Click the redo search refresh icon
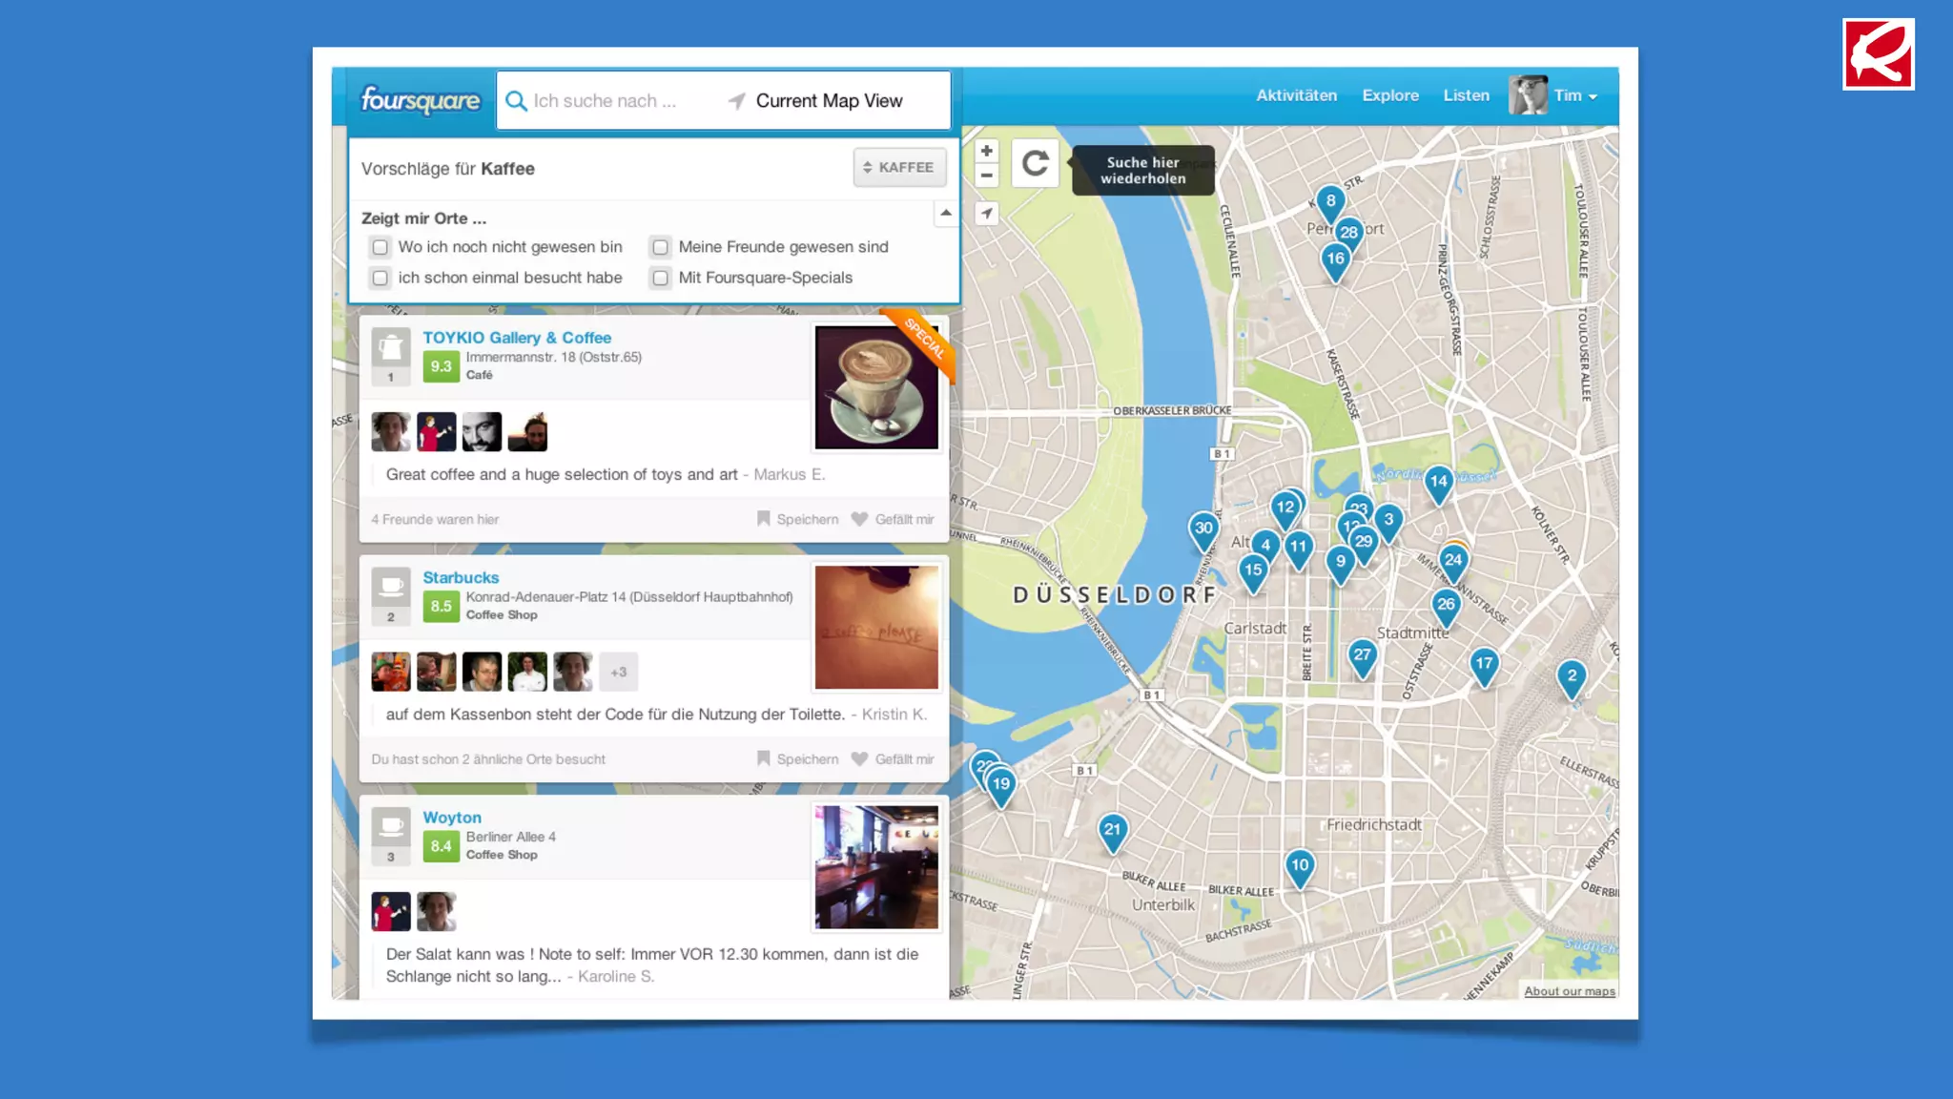The image size is (1953, 1099). click(x=1035, y=163)
